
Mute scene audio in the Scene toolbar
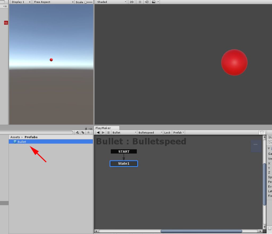click(146, 2)
